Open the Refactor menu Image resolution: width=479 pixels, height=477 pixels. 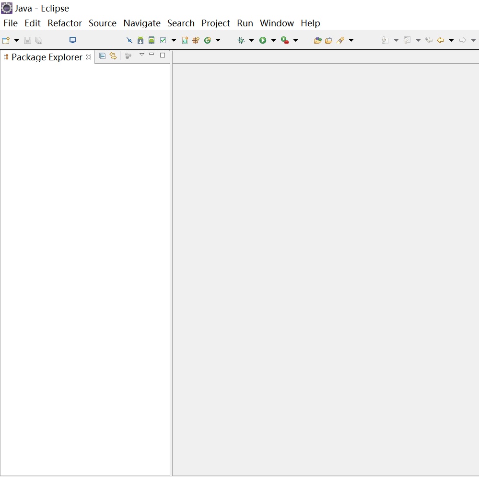point(64,23)
